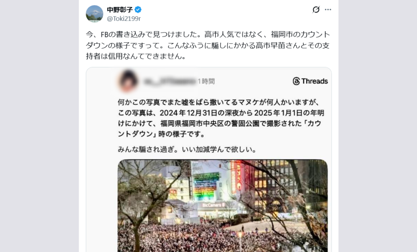Image resolution: width=417 pixels, height=252 pixels.
Task: Click the Threads logo symbol
Action: (x=296, y=81)
